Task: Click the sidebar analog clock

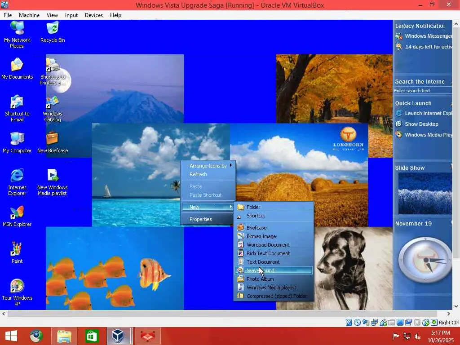Action: point(425,260)
